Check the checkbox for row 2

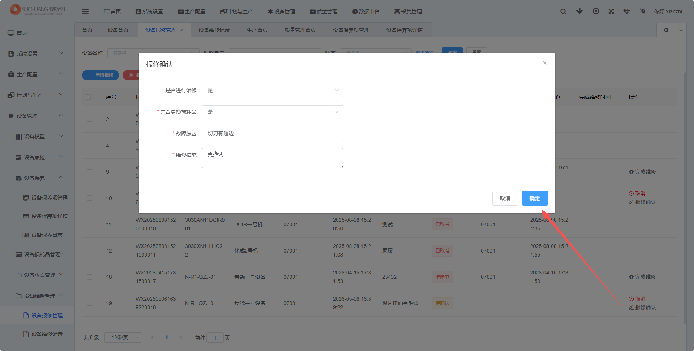pyautogui.click(x=90, y=119)
